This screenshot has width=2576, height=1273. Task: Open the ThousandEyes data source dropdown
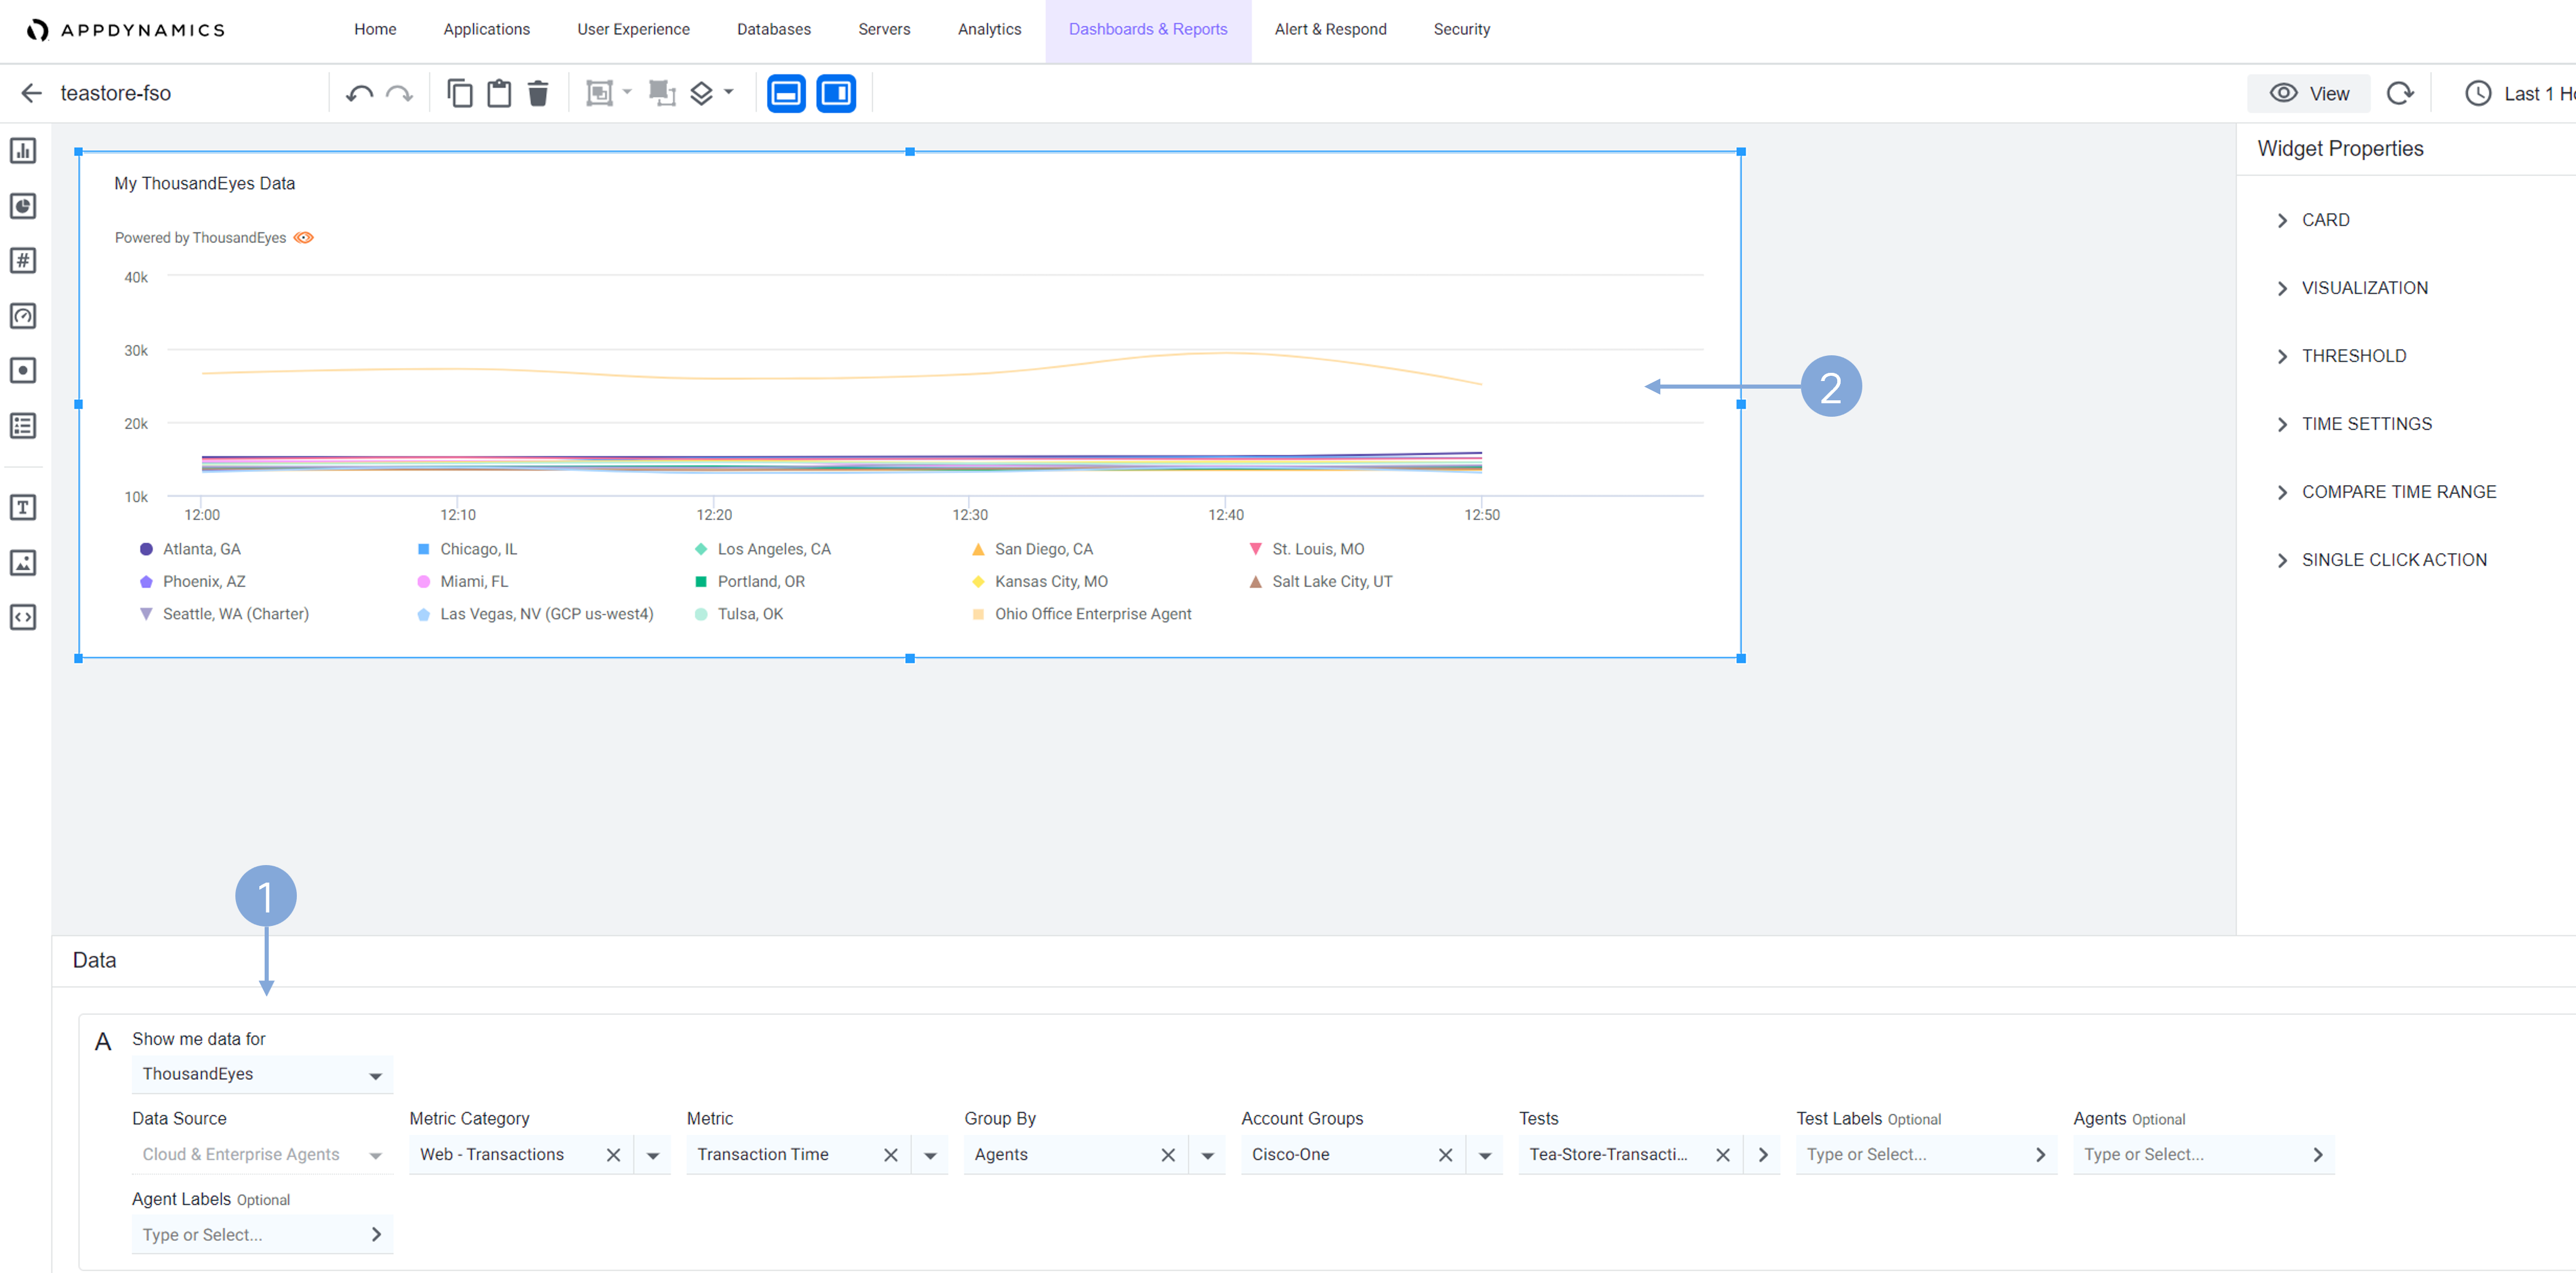(x=261, y=1074)
